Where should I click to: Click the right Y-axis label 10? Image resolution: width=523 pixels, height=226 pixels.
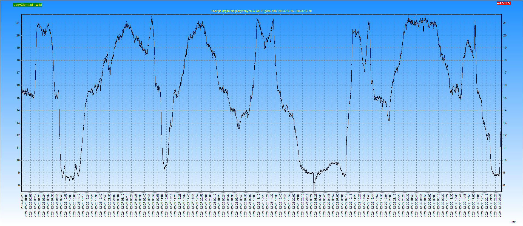point(505,161)
